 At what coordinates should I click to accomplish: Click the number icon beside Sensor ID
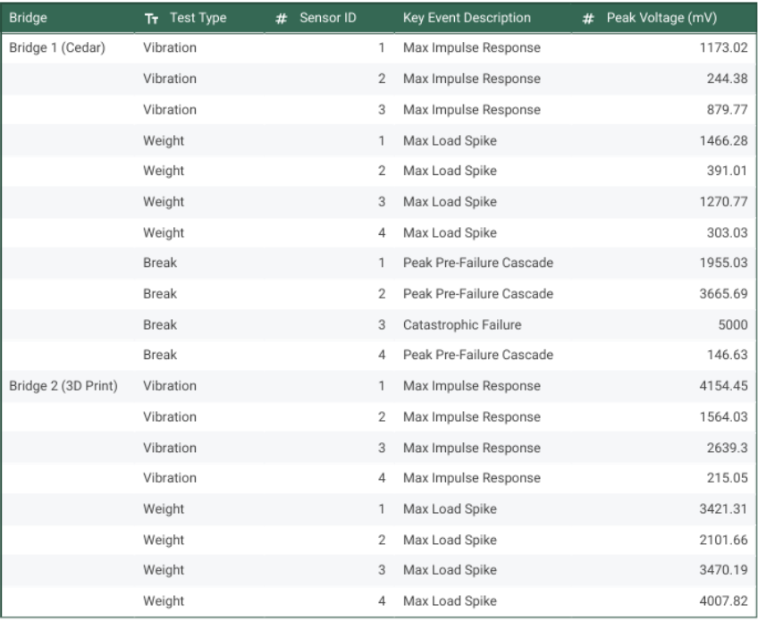[282, 18]
